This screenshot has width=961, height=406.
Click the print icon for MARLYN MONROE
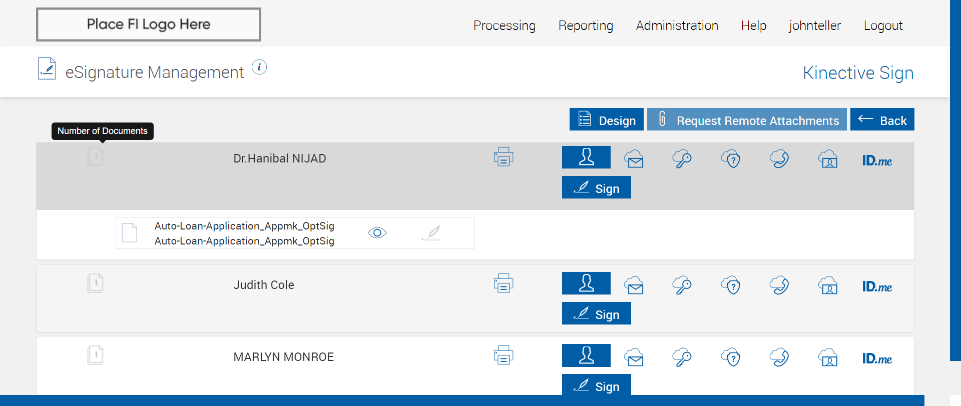point(503,355)
